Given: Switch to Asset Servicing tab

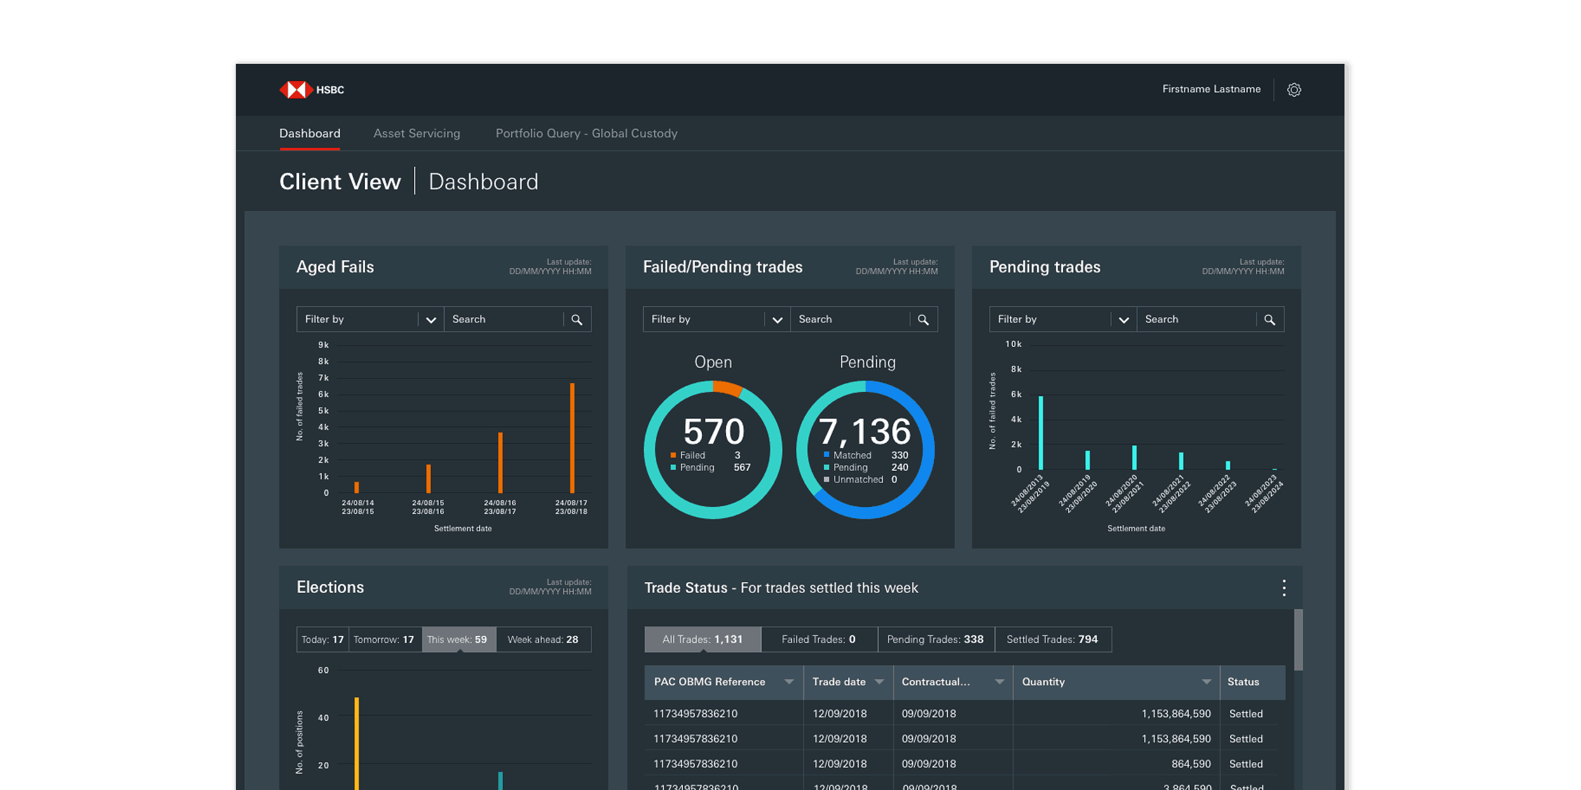Looking at the screenshot, I should (x=417, y=133).
